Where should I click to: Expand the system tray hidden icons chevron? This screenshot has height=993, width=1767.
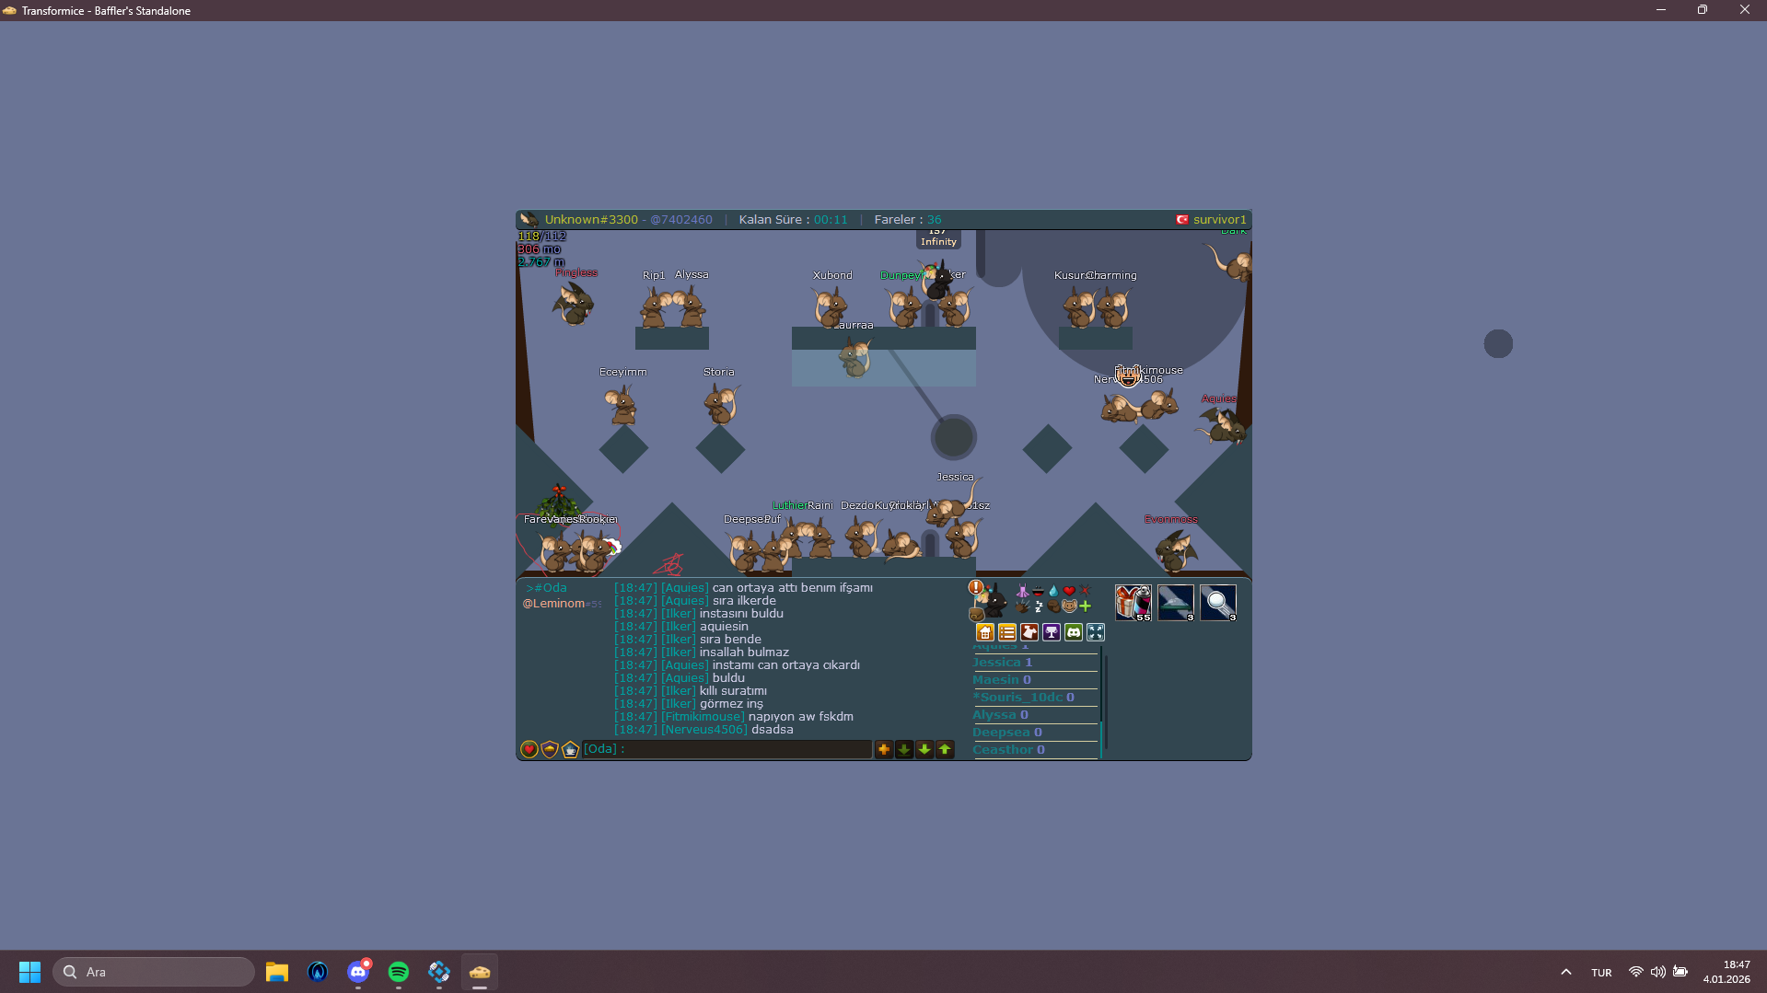pos(1566,972)
